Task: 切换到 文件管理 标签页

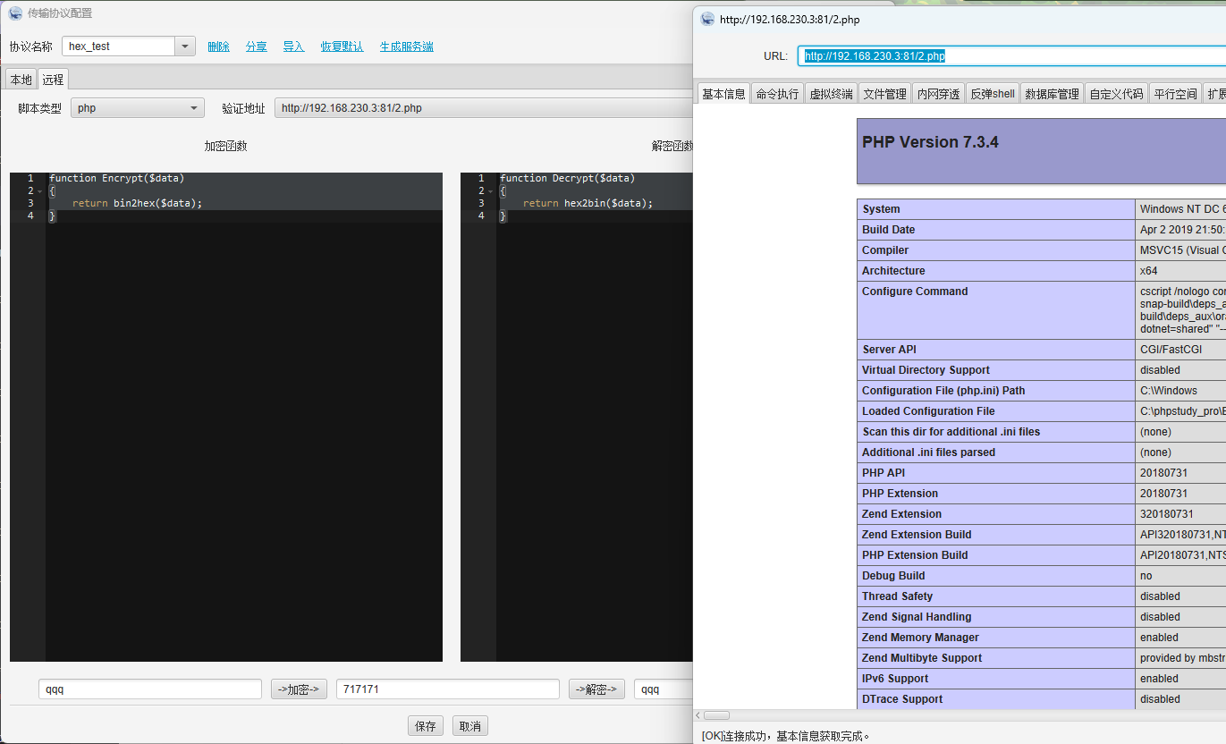Action: [884, 91]
